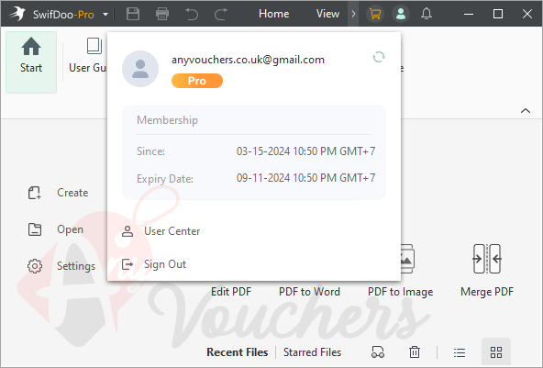Click the profile avatar picture
543x368 pixels.
point(140,69)
